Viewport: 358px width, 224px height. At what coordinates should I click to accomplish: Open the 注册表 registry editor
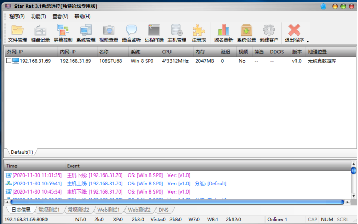(x=199, y=34)
